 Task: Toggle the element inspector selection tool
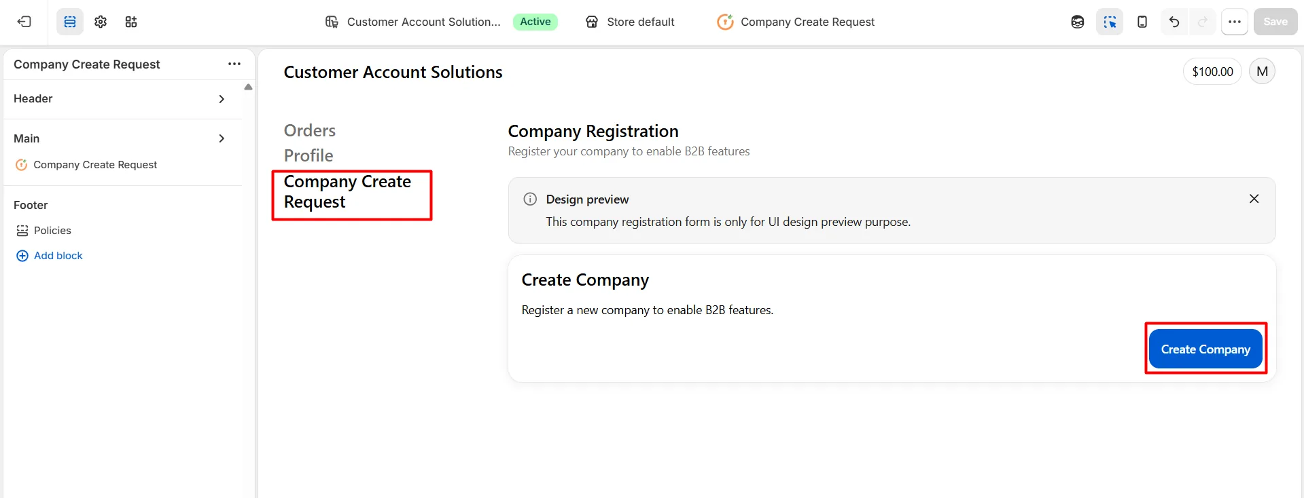click(1110, 22)
